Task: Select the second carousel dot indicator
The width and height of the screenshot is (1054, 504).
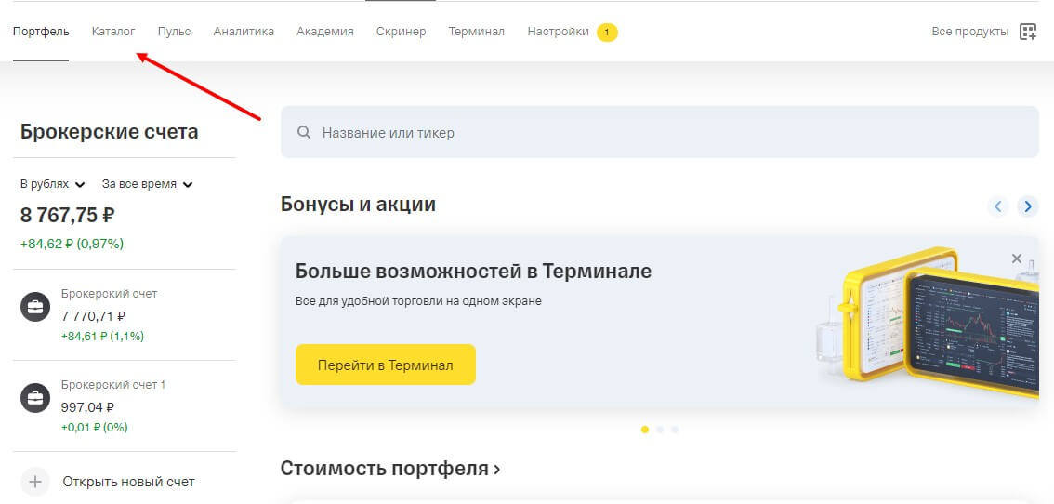Action: [x=659, y=430]
